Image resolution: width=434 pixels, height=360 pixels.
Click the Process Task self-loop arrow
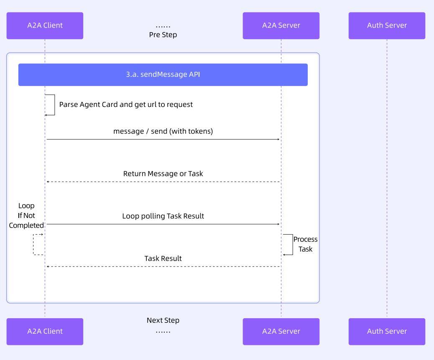(x=291, y=244)
